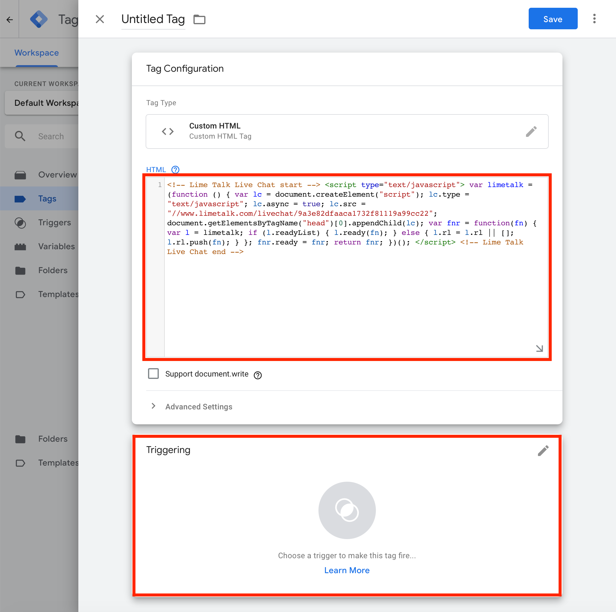Click the Triggering heading
The height and width of the screenshot is (612, 616).
[x=168, y=450]
